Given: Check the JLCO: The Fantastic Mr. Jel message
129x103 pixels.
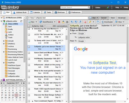Looking at the screenshot, I should 29,35.
